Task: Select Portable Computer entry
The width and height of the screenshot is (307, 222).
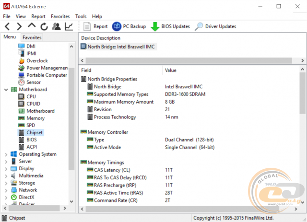Action: click(47, 75)
